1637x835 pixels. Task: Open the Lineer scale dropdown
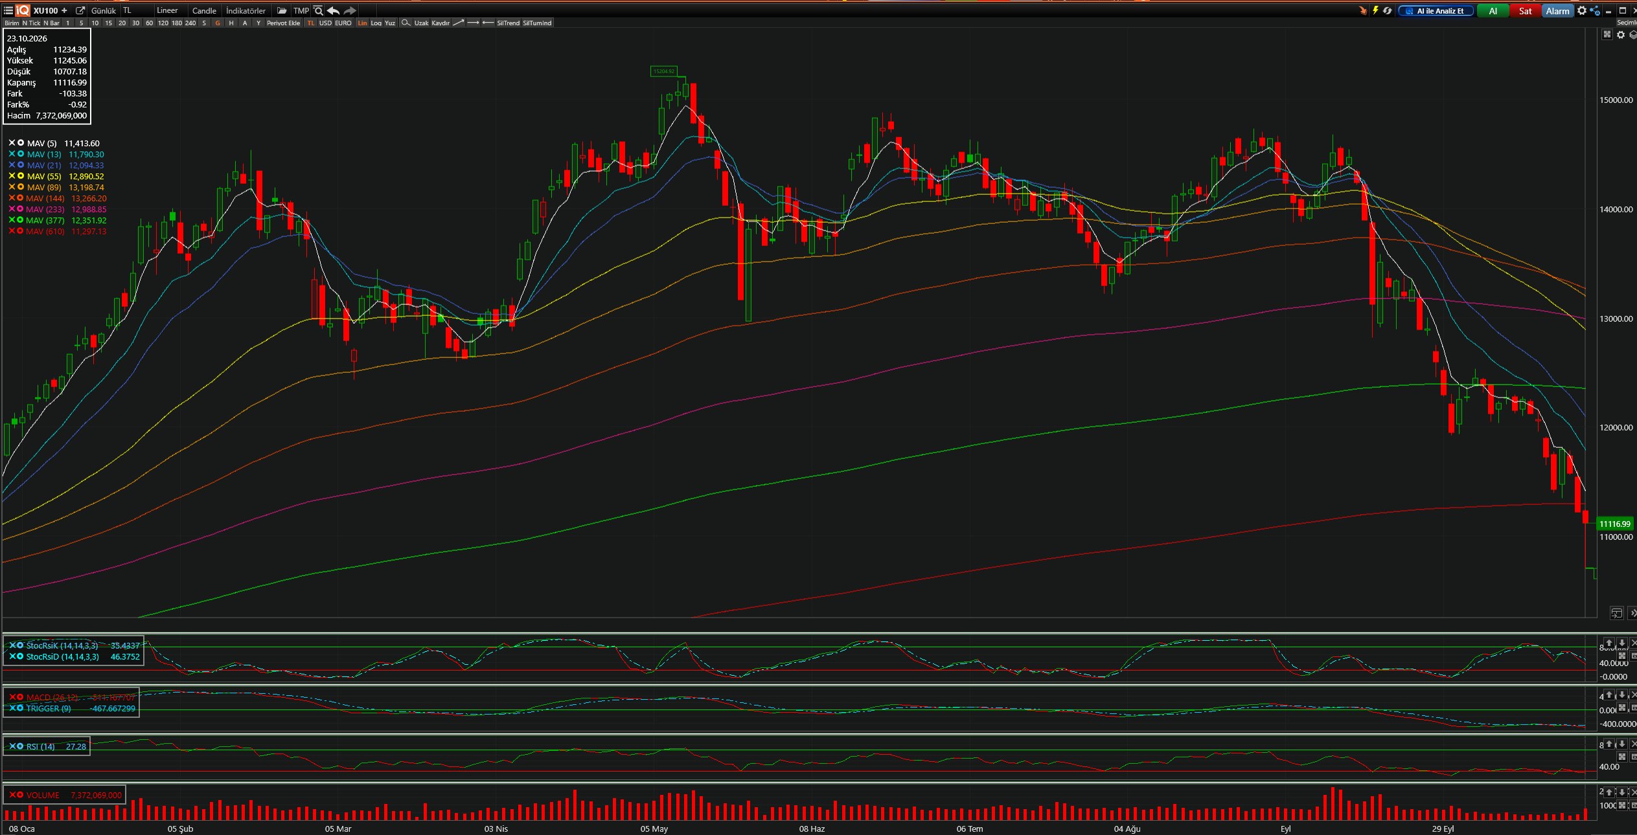[170, 10]
